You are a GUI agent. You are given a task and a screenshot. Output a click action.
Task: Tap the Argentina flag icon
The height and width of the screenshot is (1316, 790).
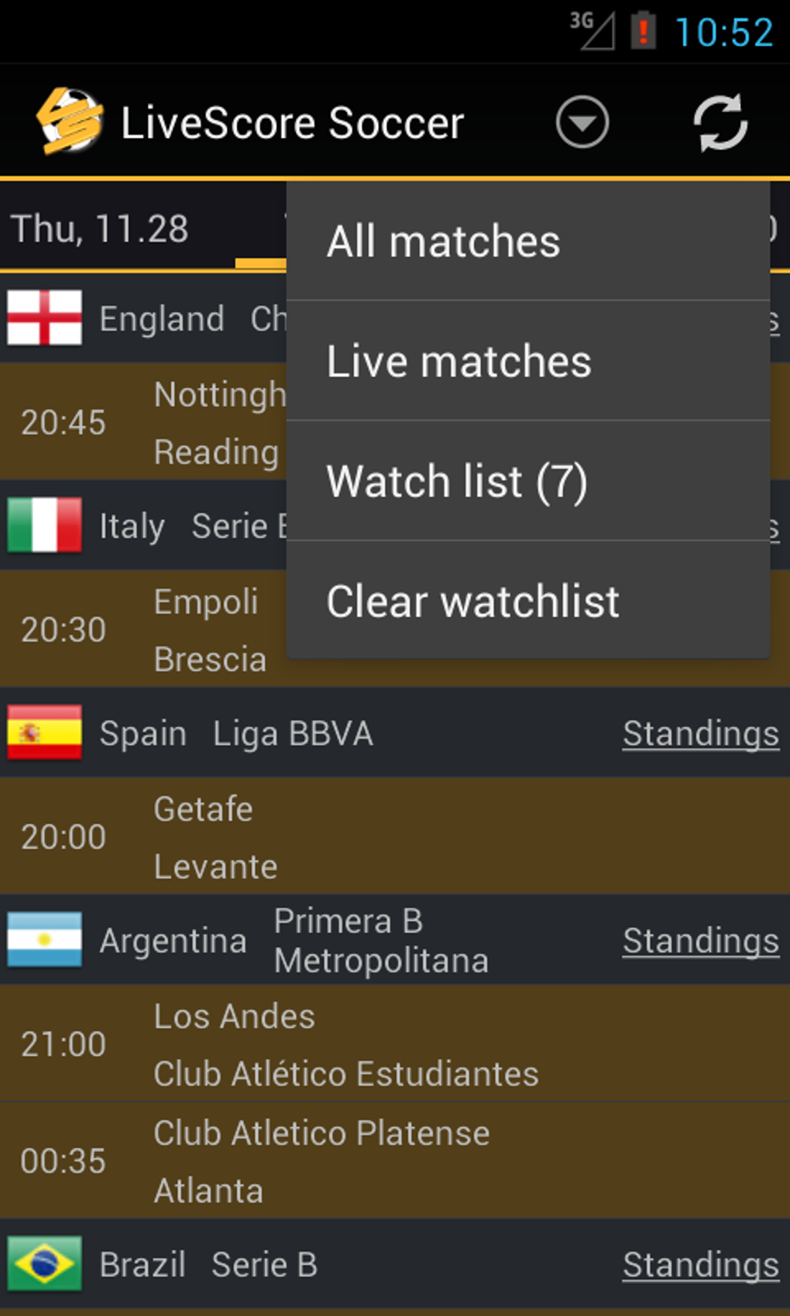click(44, 940)
